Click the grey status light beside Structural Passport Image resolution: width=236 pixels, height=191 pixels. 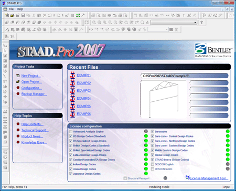(165, 178)
